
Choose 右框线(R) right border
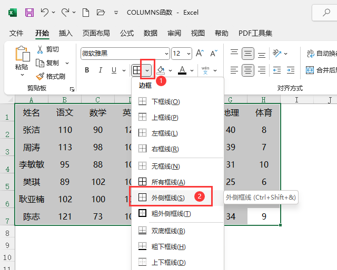[x=177, y=149]
